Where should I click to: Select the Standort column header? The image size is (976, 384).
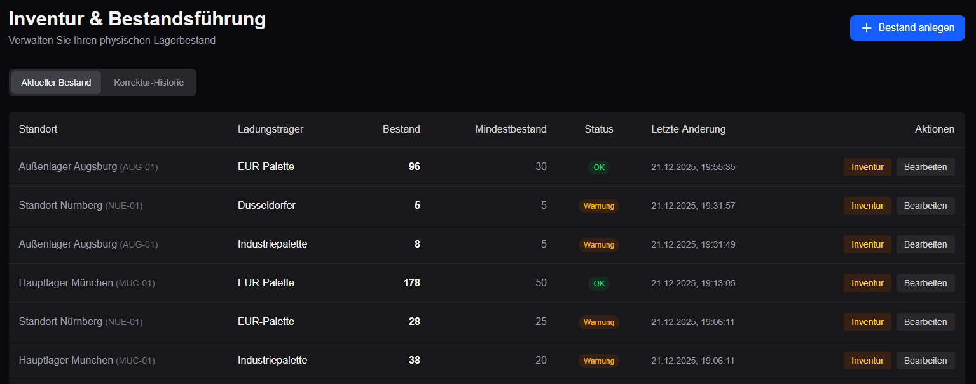click(38, 129)
